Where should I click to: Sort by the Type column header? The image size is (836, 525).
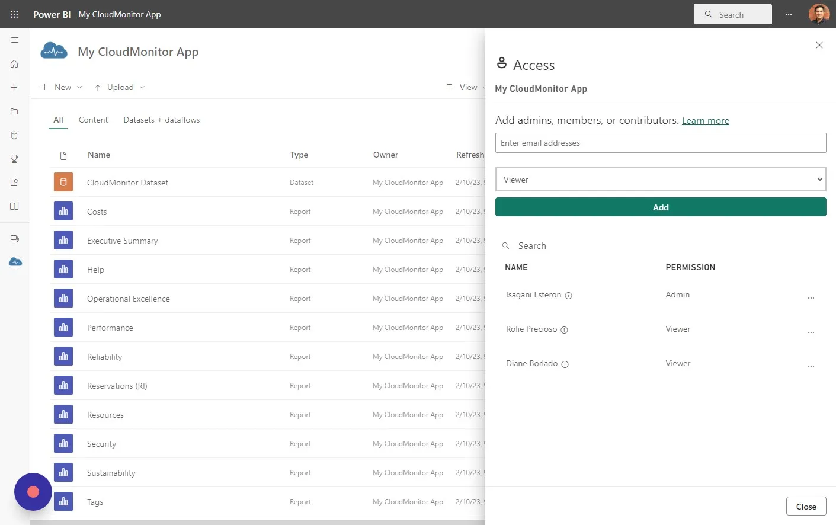point(299,155)
